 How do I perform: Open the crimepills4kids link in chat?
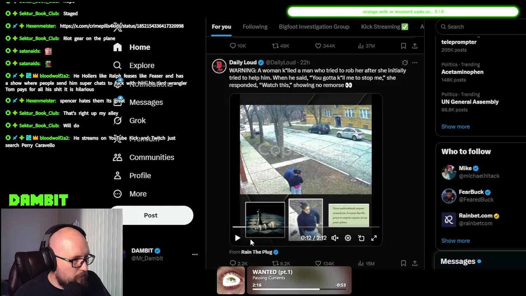click(122, 26)
